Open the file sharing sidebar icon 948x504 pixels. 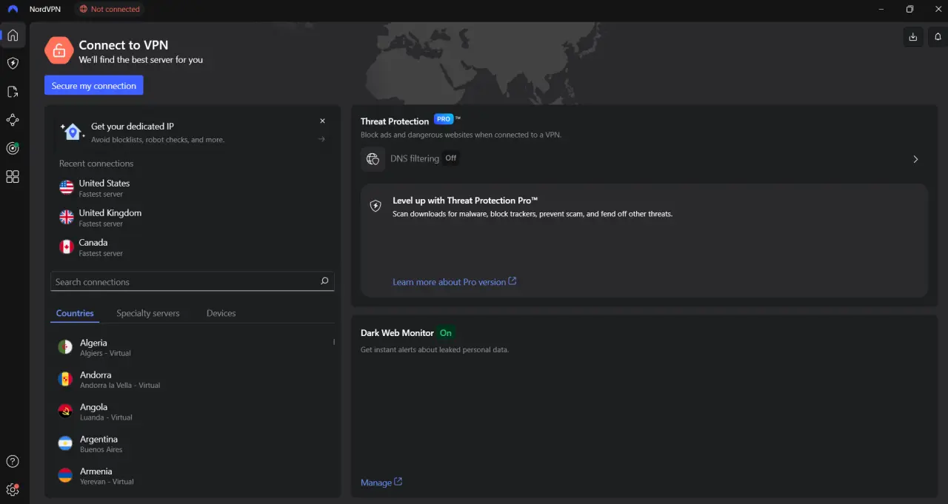pos(13,92)
